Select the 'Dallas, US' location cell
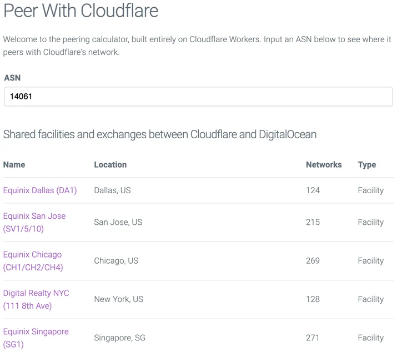 point(112,190)
